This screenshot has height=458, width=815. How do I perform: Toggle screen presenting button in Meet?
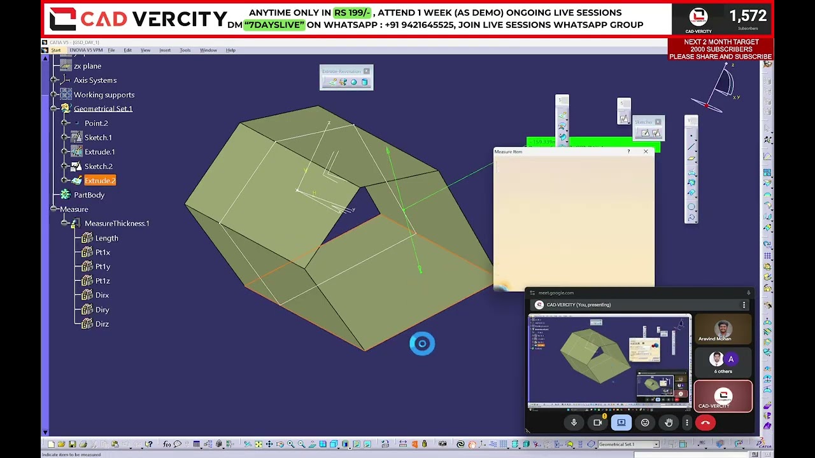click(x=621, y=422)
